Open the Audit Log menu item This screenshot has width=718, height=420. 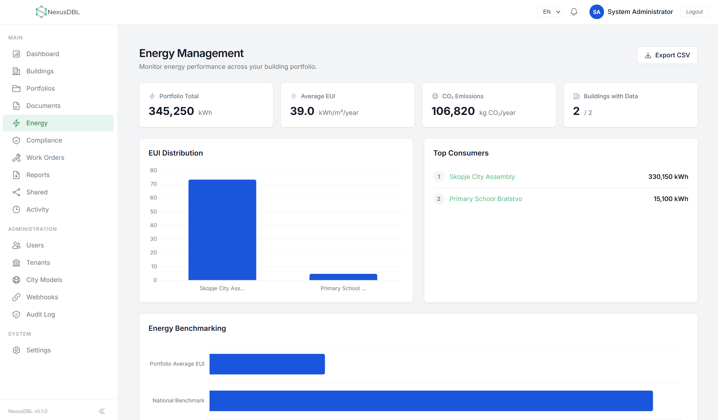click(x=58, y=314)
